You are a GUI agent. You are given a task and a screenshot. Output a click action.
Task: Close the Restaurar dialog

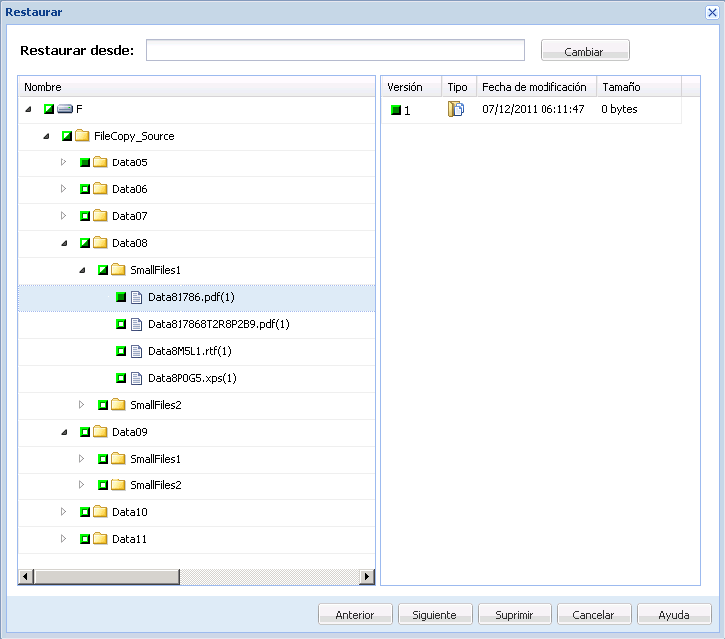tap(712, 13)
